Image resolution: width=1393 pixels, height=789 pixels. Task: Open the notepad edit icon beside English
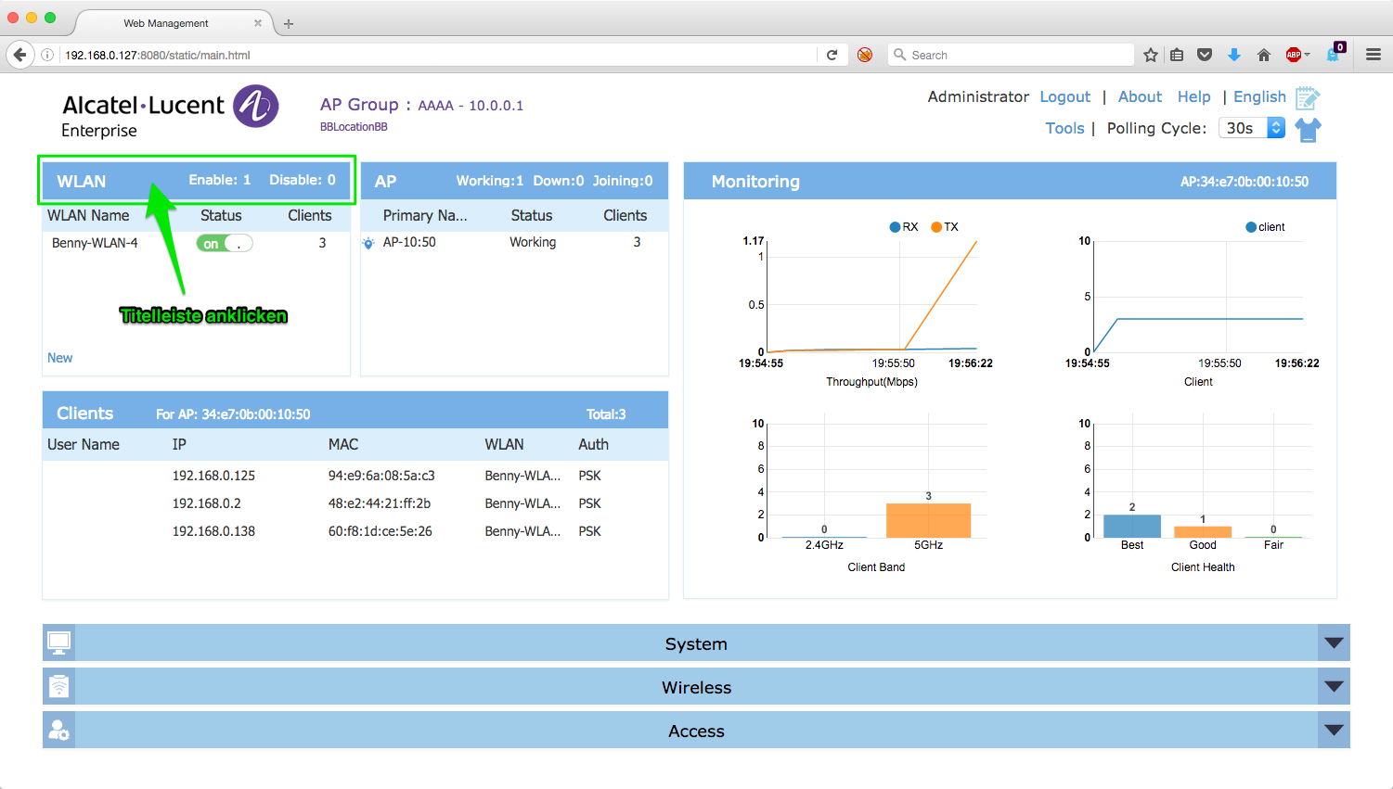1308,97
